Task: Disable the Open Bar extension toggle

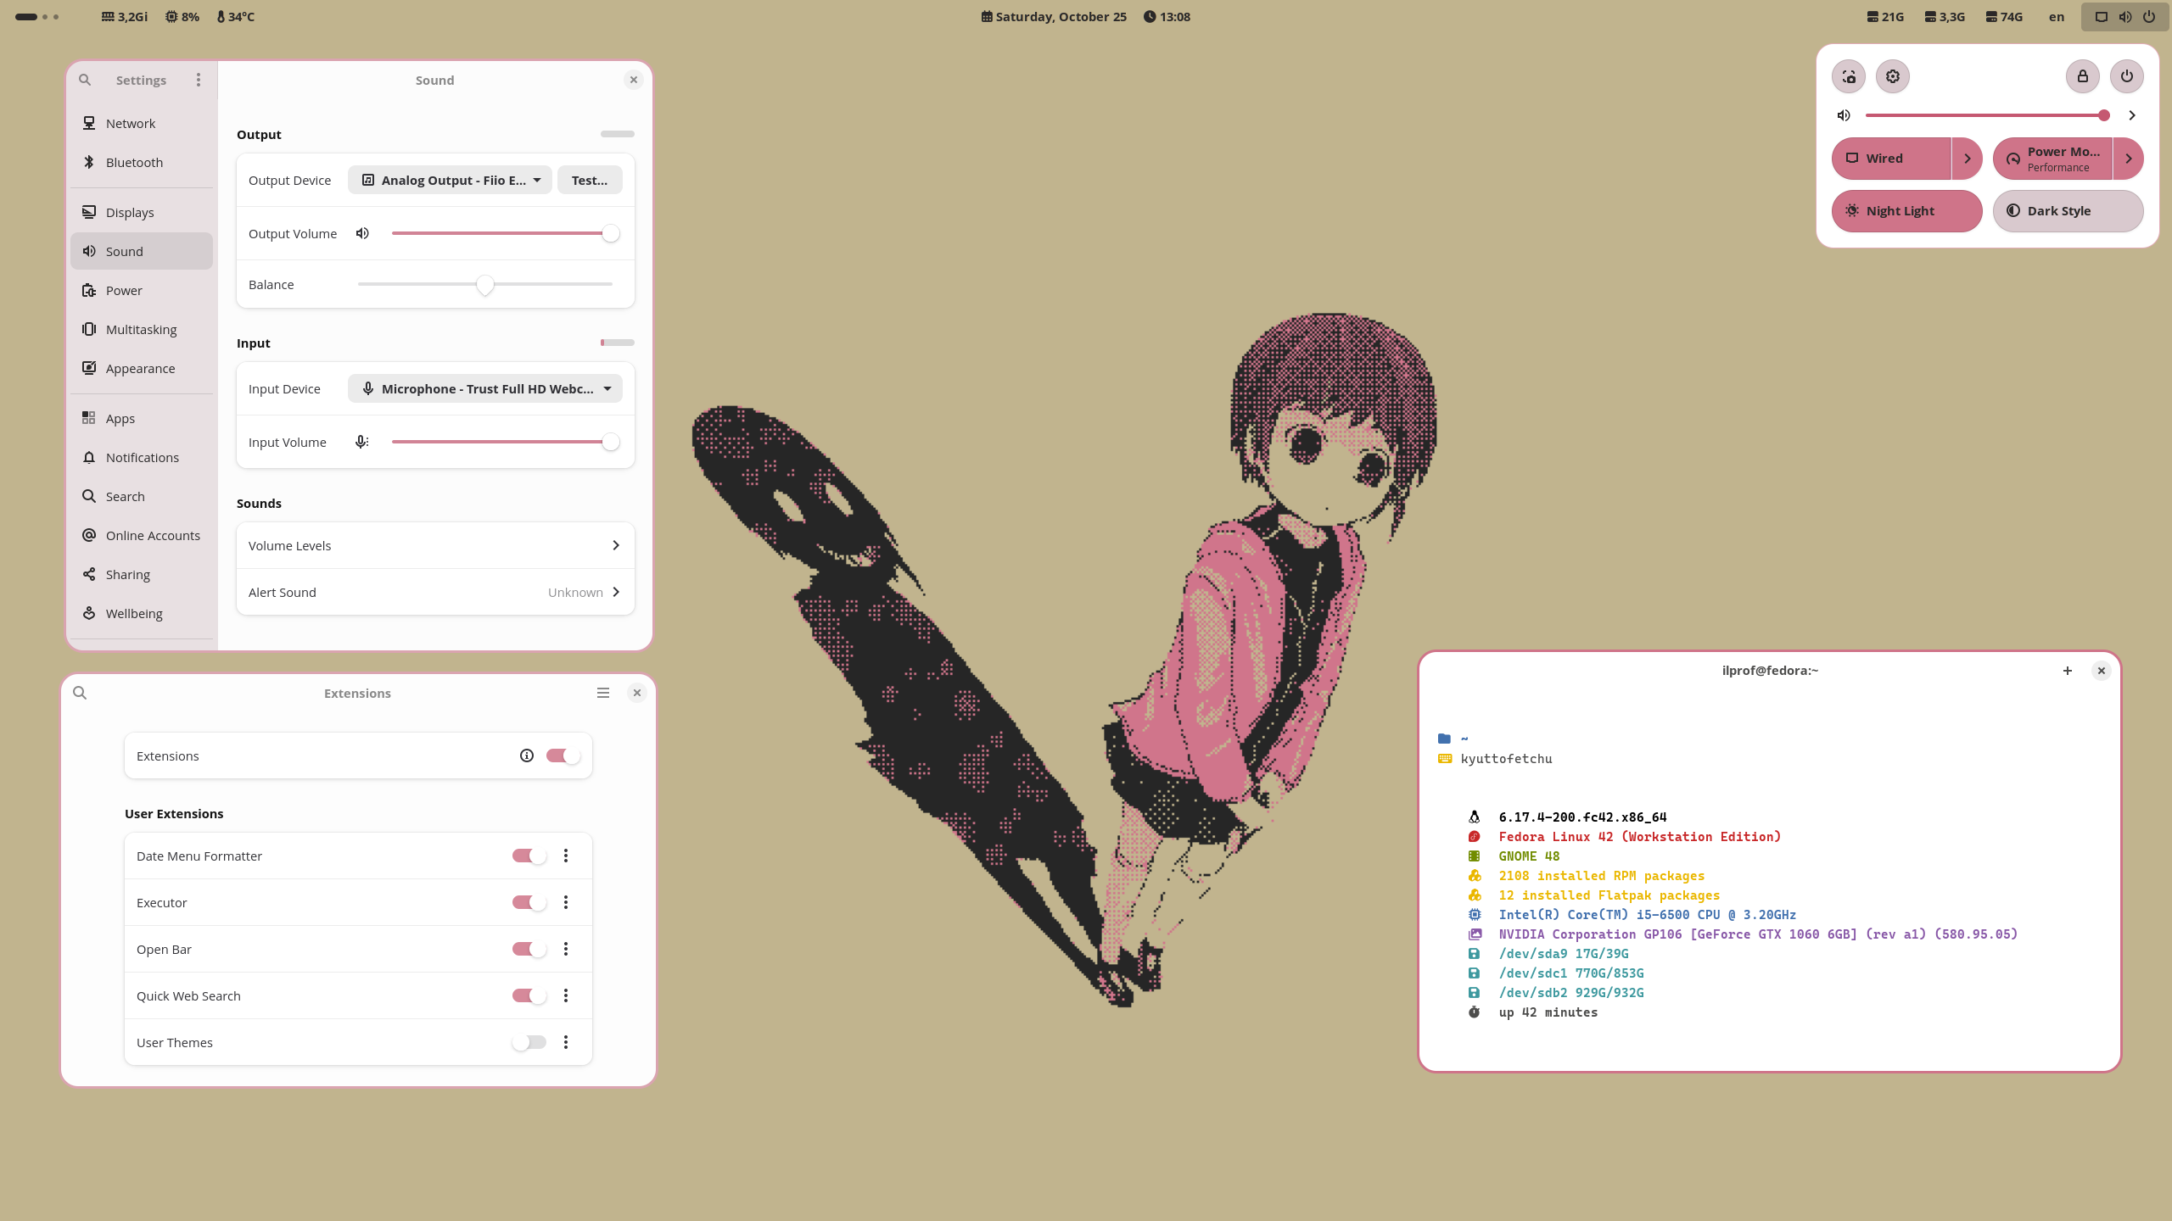Action: coord(529,949)
